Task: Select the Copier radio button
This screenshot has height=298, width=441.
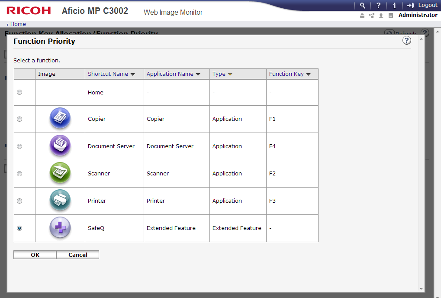Action: (x=19, y=119)
